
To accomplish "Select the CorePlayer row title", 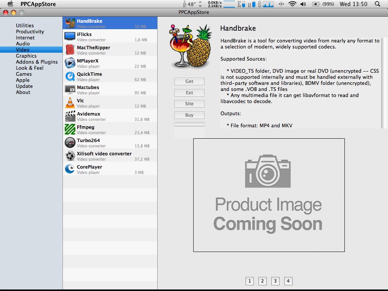I will pyautogui.click(x=89, y=167).
